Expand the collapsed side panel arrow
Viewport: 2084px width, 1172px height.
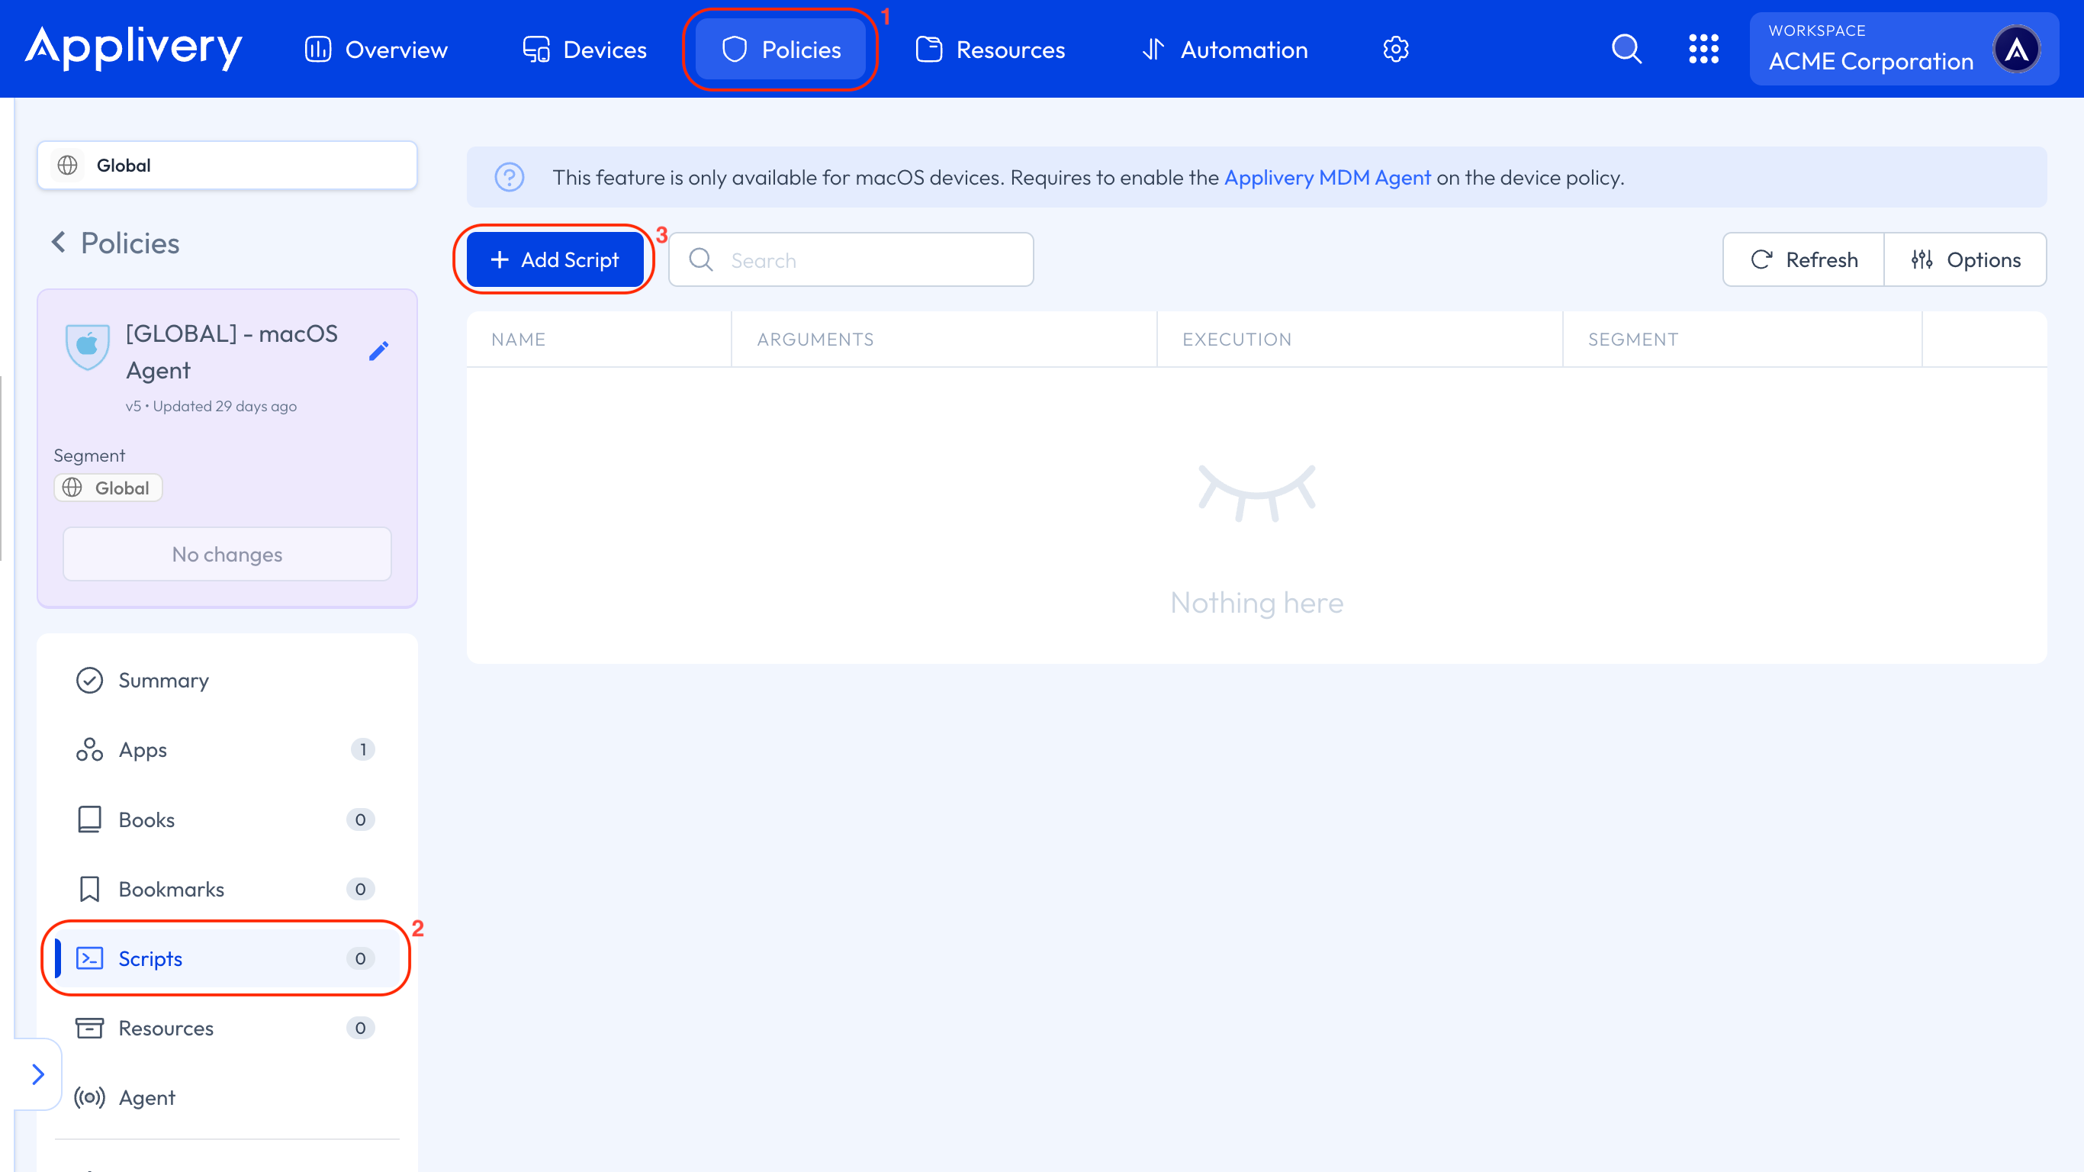click(x=37, y=1074)
